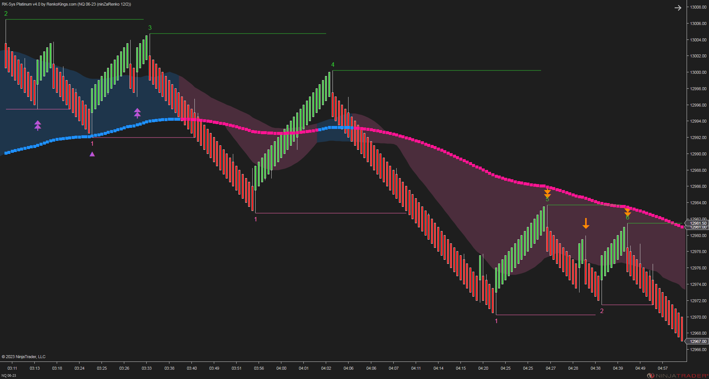Click the 04:00 label on the time axis
The image size is (709, 379).
(281, 368)
